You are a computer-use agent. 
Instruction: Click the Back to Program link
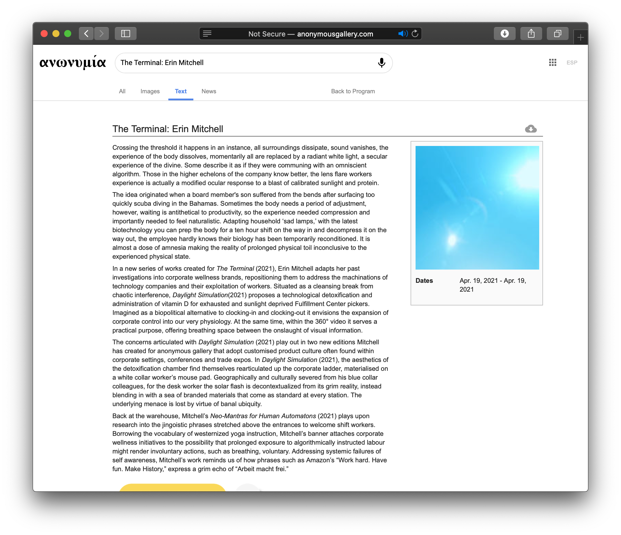tap(353, 92)
